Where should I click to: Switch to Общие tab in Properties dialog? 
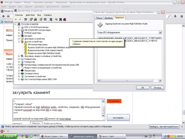coord(99,18)
